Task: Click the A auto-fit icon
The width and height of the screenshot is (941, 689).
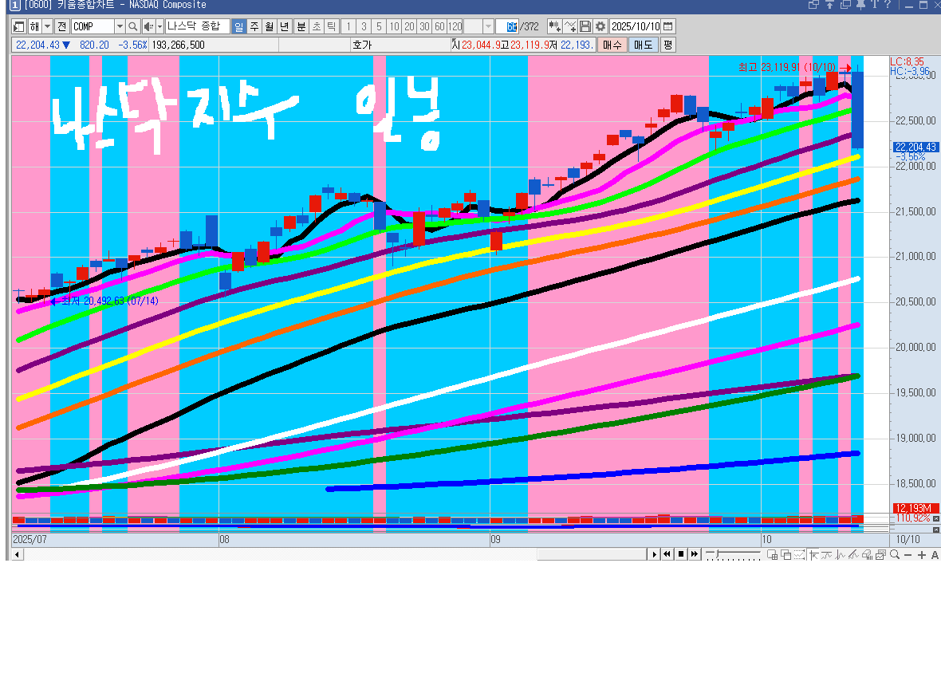Action: 935,555
